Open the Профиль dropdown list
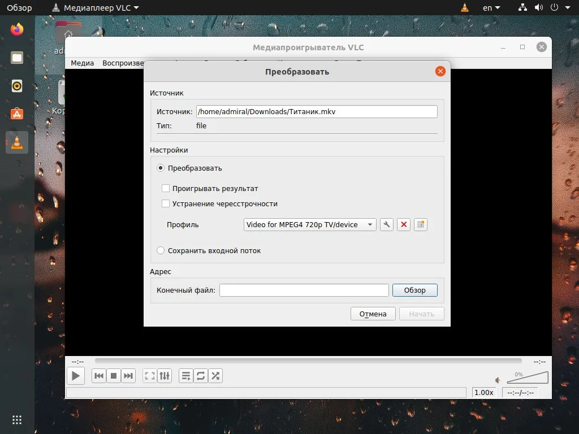 [x=309, y=224]
